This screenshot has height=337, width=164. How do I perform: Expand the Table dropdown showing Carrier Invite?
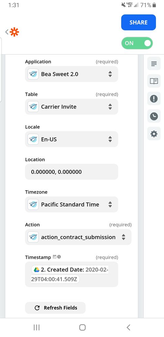[72, 107]
